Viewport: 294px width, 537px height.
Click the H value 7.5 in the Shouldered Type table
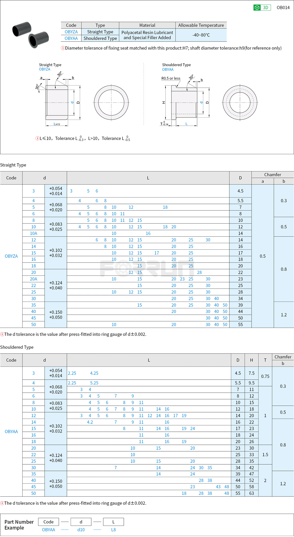(252, 373)
